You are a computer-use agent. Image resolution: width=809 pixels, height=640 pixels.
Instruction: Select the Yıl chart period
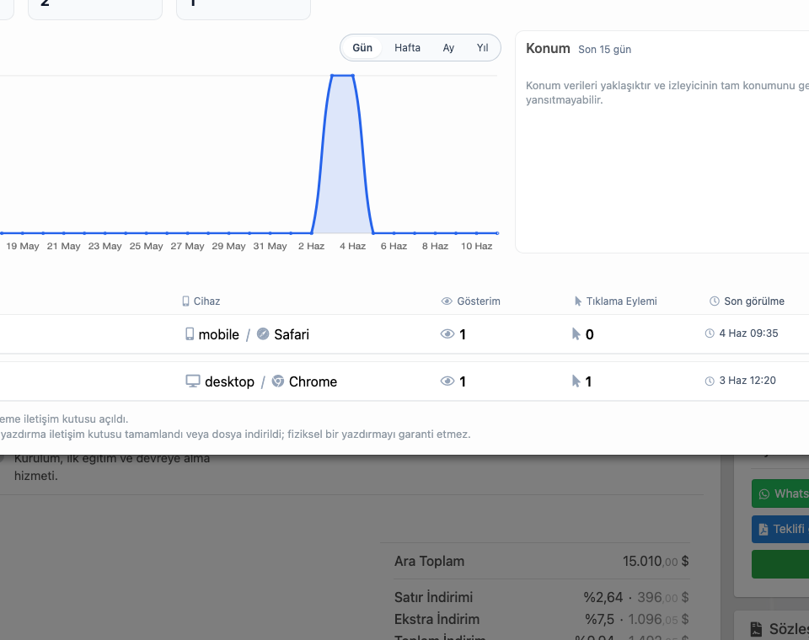482,48
